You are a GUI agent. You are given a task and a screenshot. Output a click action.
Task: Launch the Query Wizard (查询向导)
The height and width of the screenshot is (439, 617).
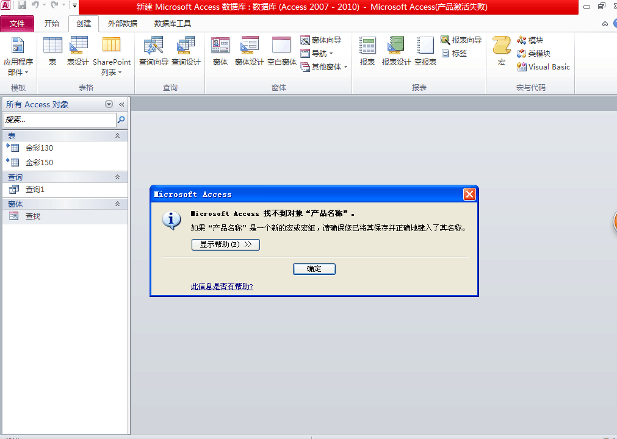(153, 51)
